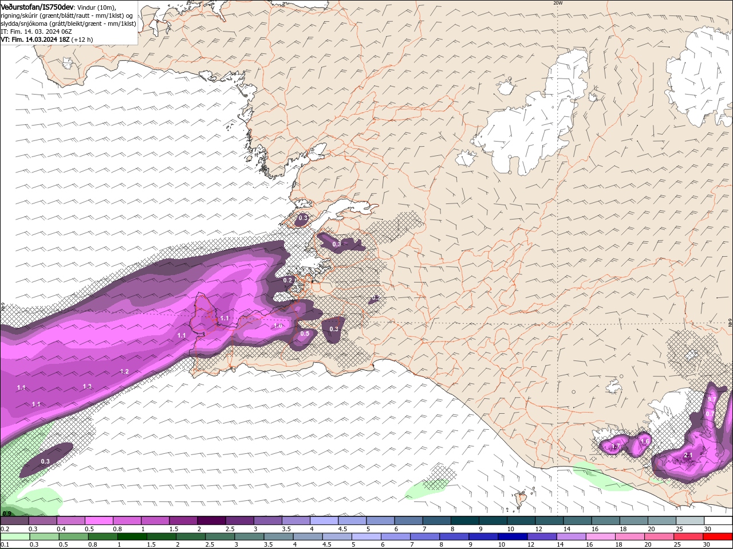Click the upper scale swatch starting at 0.2

click(x=14, y=520)
